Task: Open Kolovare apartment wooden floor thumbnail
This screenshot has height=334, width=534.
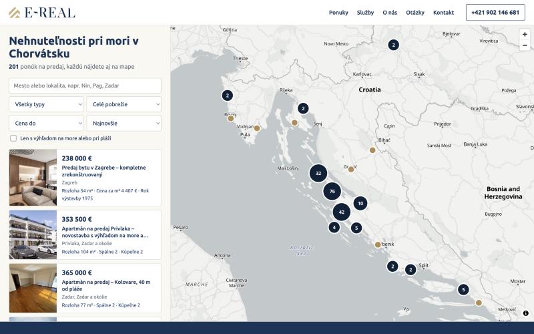Action: [x=33, y=289]
